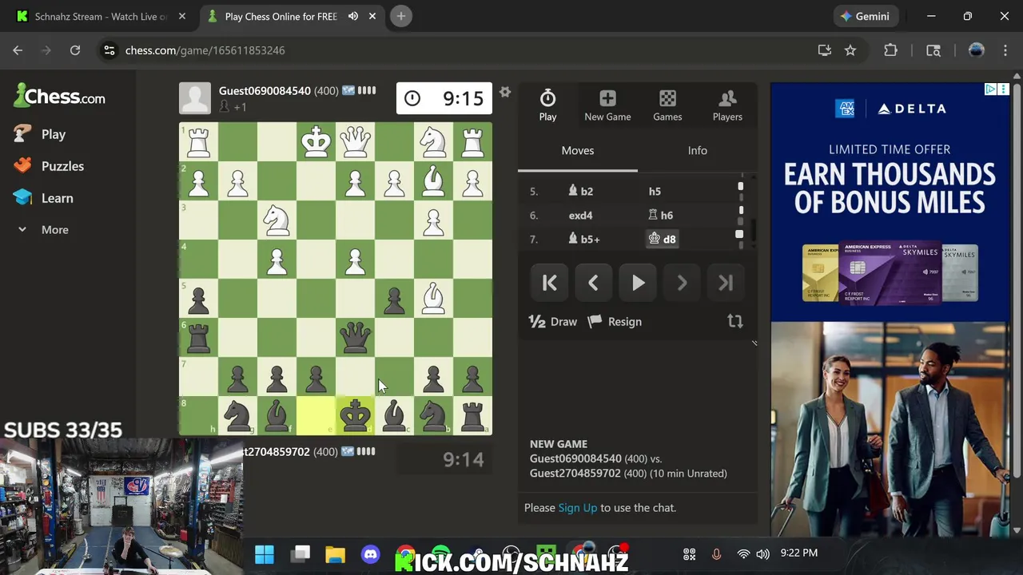Image resolution: width=1023 pixels, height=575 pixels.
Task: Open the Players tab icon
Action: click(x=727, y=105)
